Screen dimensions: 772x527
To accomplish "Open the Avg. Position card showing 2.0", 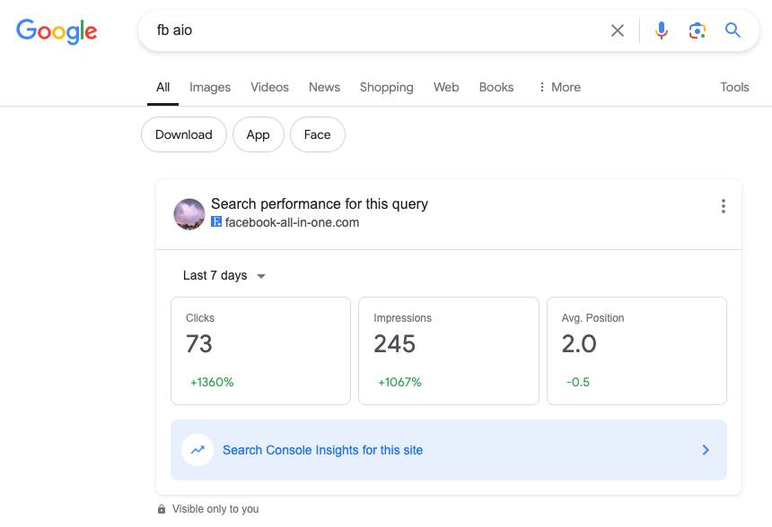I will tap(636, 350).
